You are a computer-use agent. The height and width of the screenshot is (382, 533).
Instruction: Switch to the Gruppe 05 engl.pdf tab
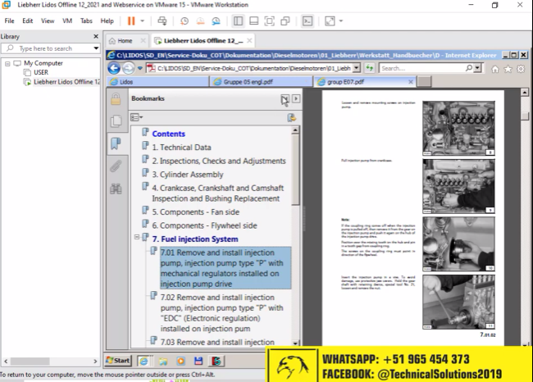click(x=246, y=82)
